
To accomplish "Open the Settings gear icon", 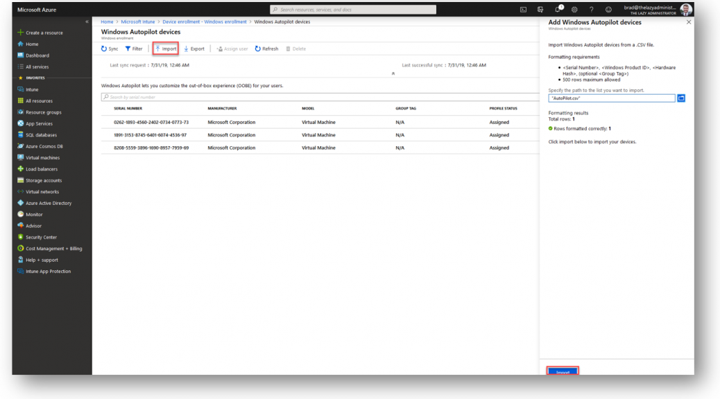I will coord(574,10).
